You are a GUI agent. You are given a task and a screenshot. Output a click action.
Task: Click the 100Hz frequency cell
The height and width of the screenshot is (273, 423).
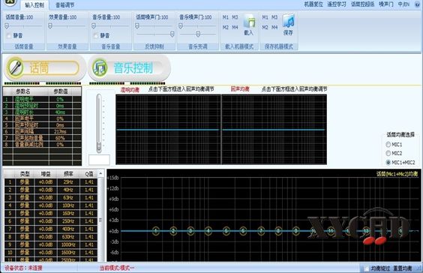[x=68, y=205]
